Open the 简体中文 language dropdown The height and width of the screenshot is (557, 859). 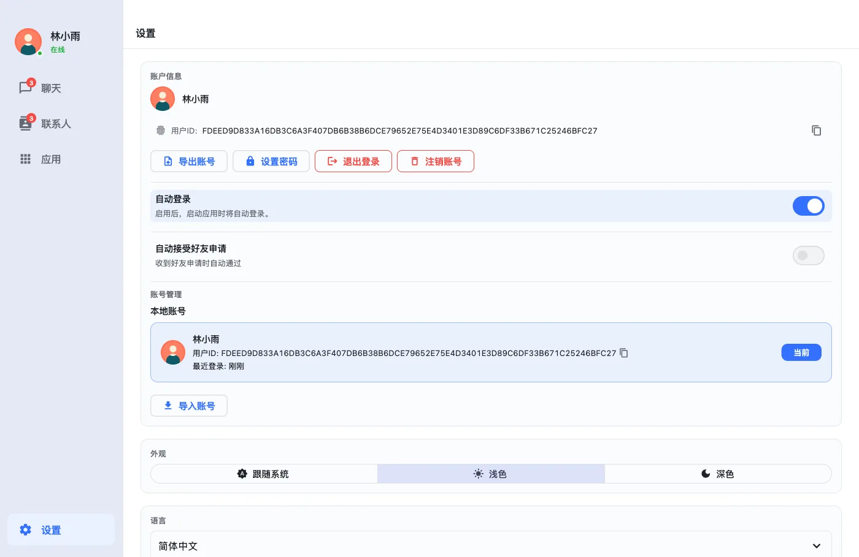tap(491, 545)
